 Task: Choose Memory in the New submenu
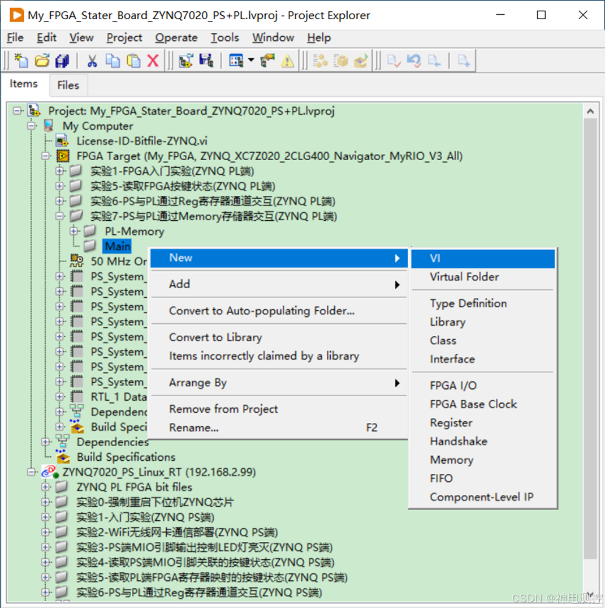point(483,460)
